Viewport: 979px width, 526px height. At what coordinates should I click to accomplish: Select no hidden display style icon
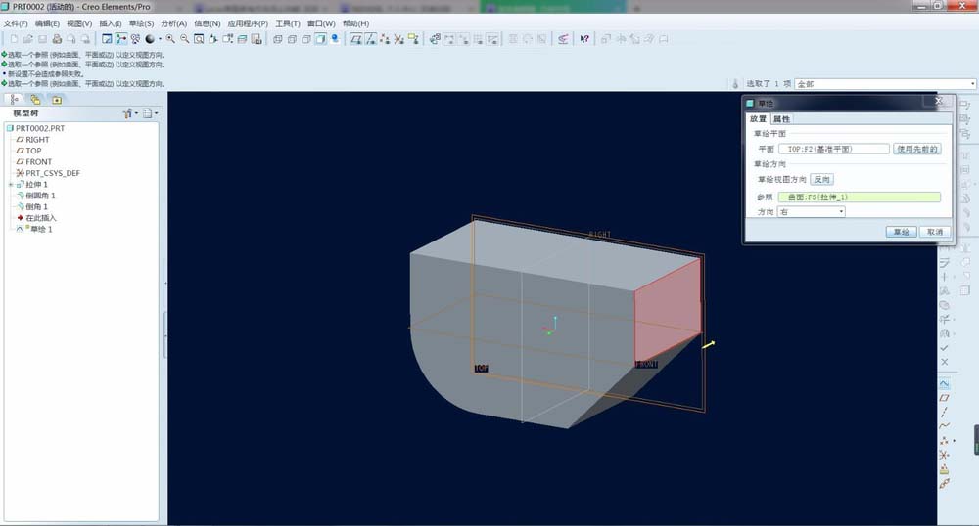point(306,39)
